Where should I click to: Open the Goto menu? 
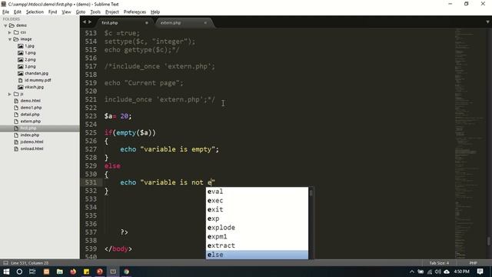point(80,12)
